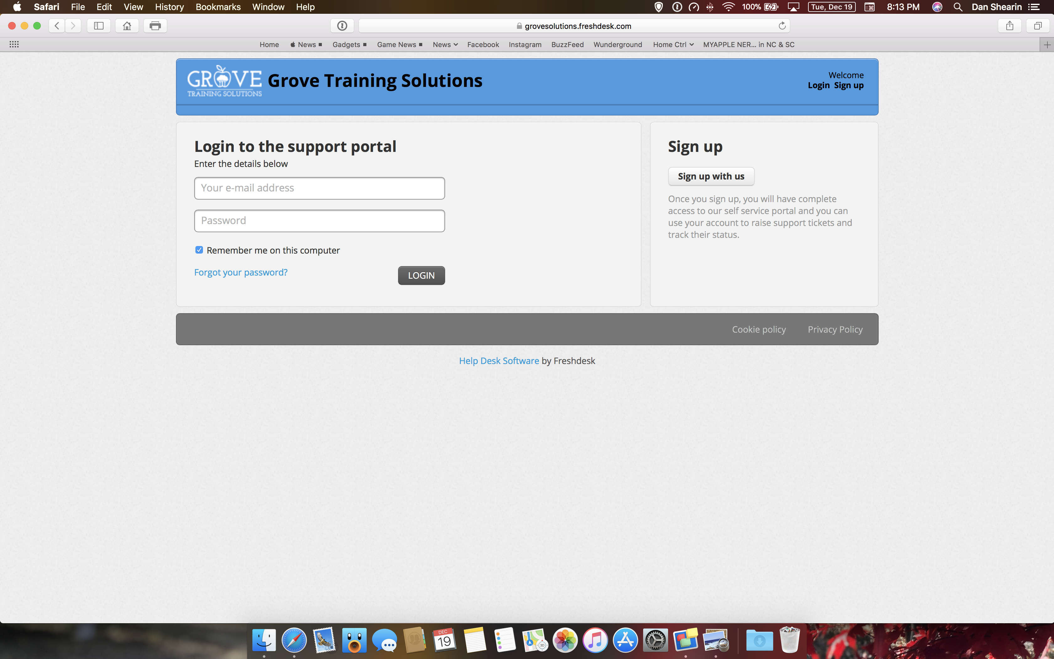Open the Privacy Policy link
The image size is (1054, 659).
(x=835, y=329)
